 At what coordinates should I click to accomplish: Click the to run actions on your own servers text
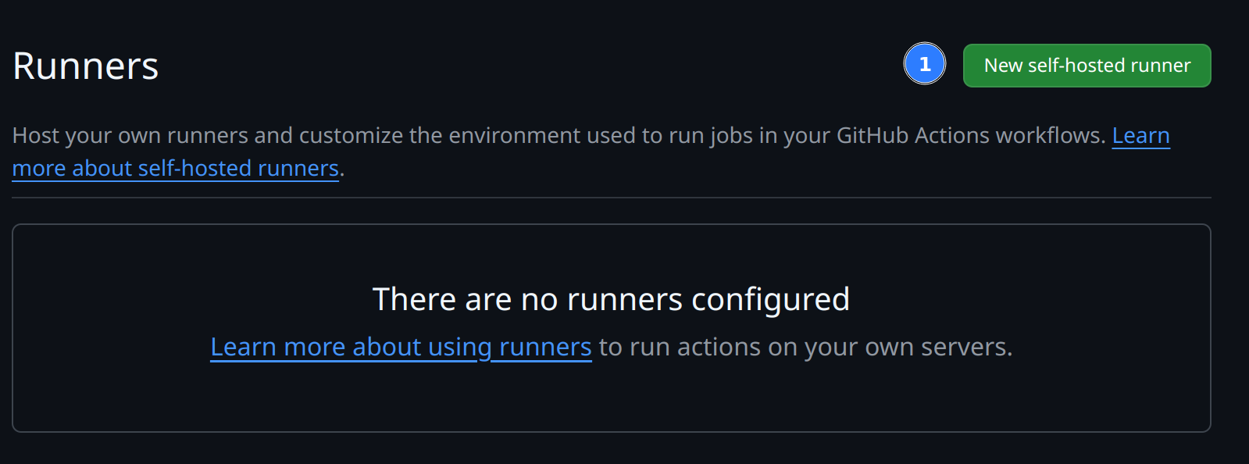tap(805, 347)
